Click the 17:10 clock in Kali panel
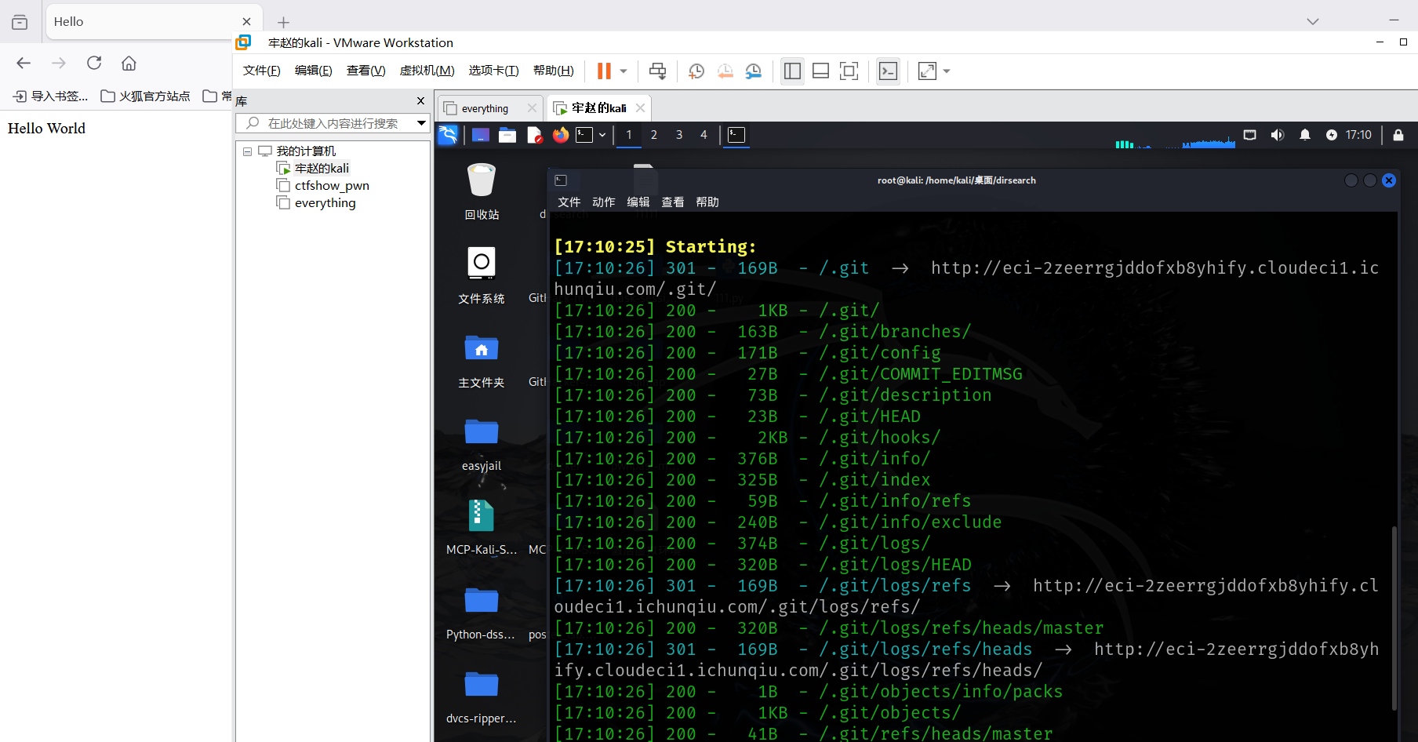Screen dimensions: 1418x742 [x=1358, y=135]
